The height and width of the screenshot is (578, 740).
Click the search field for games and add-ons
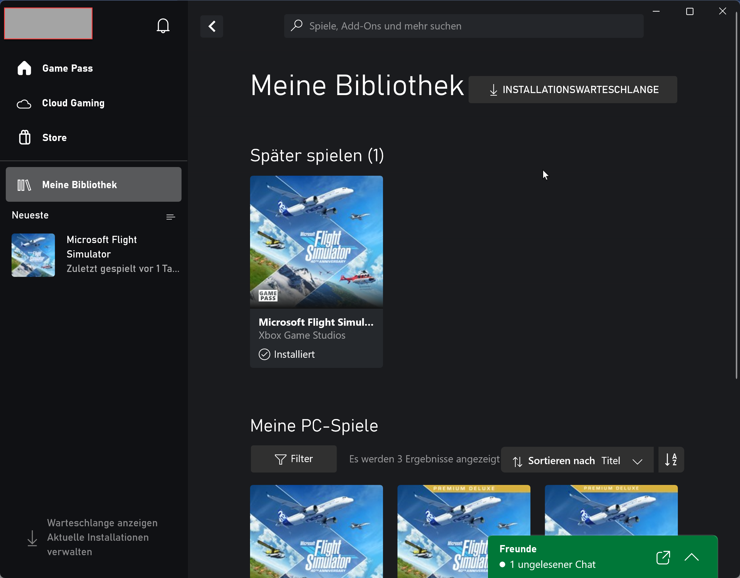click(x=464, y=26)
